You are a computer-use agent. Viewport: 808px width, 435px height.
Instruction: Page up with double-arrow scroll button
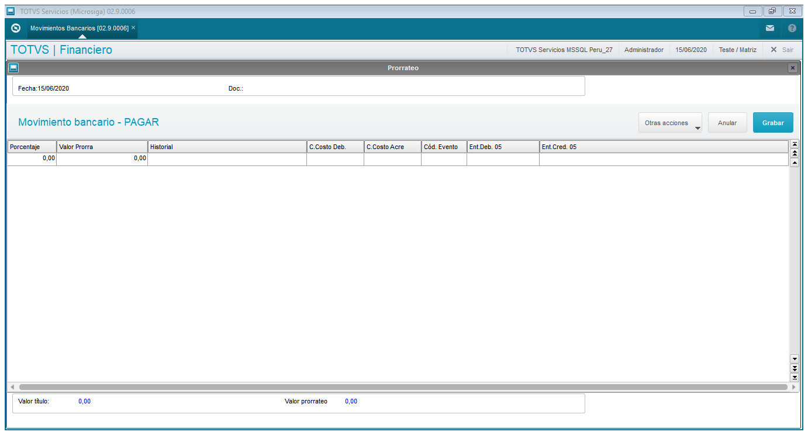[x=794, y=153]
